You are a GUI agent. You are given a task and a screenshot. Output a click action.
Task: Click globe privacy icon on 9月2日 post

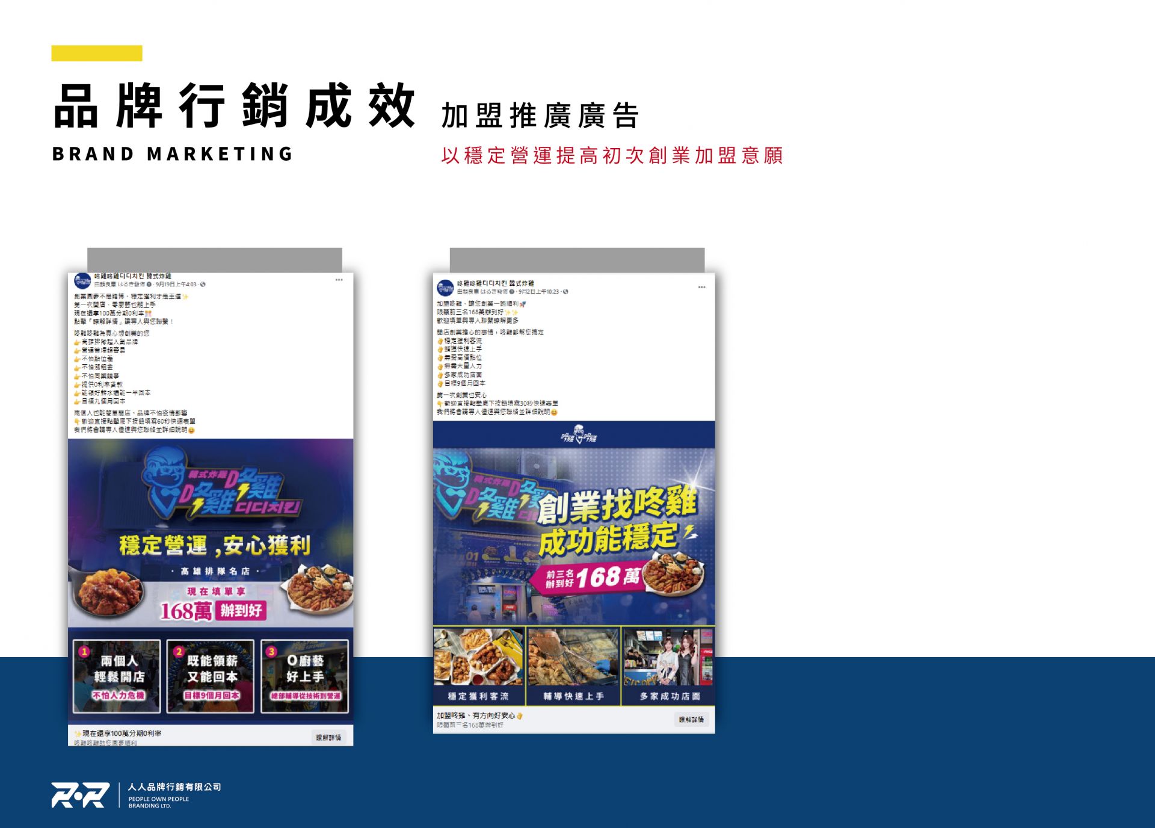(565, 292)
